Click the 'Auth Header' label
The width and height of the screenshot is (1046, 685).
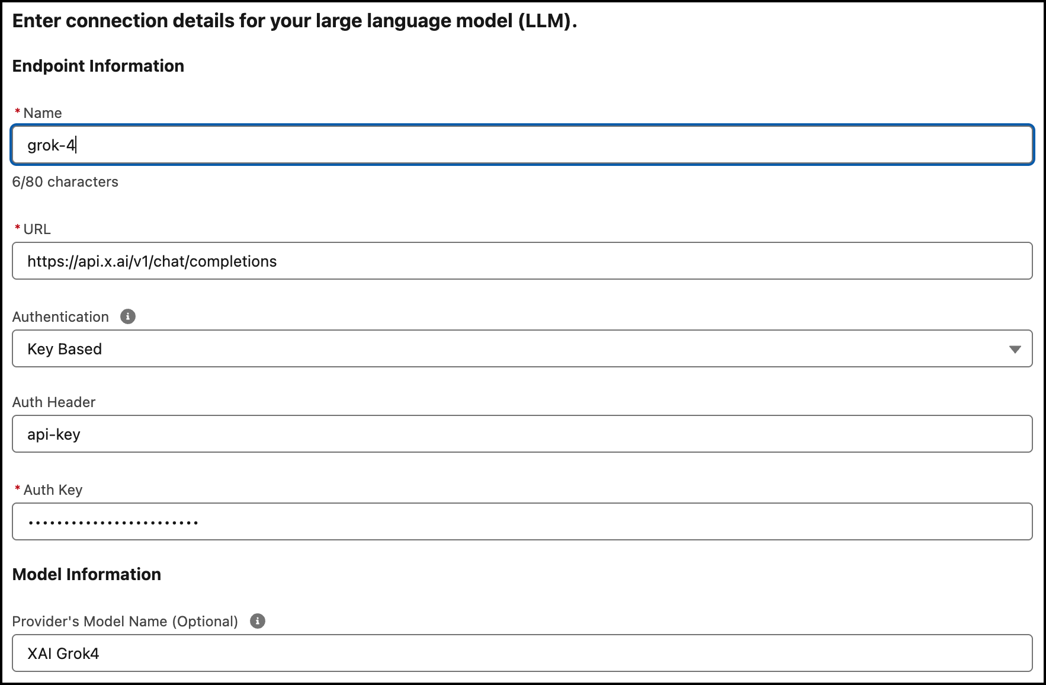54,402
